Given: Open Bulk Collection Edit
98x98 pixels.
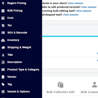Looking at the screenshot, I should (x=61, y=92).
